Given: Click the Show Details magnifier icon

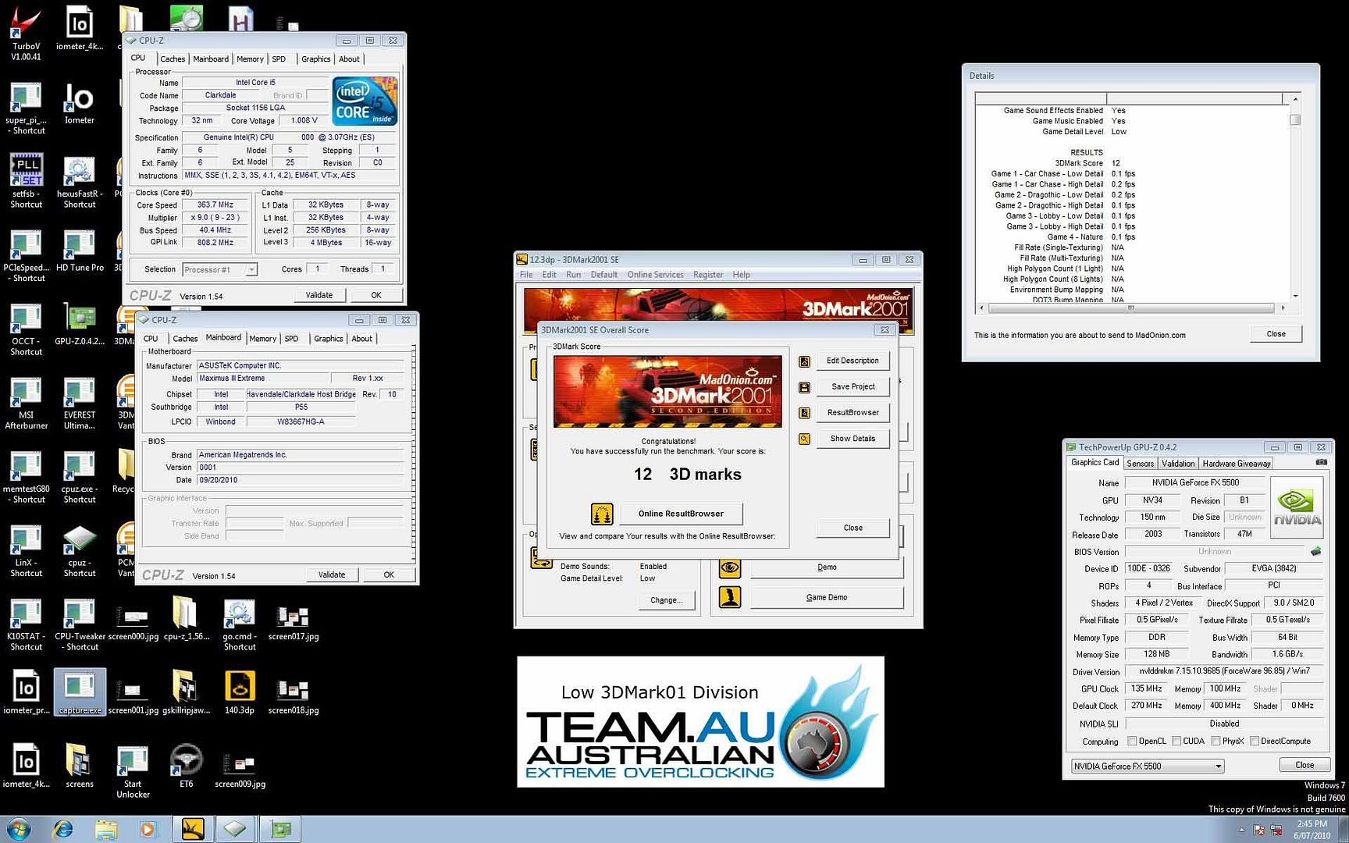Looking at the screenshot, I should [804, 439].
